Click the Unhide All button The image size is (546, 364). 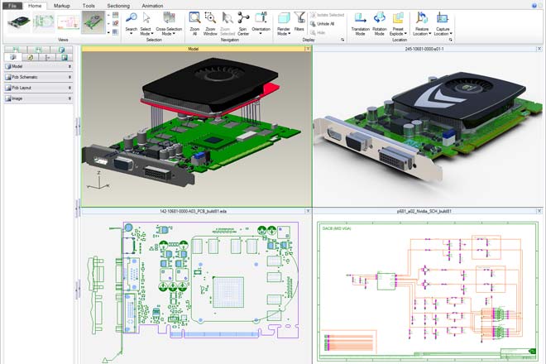point(322,24)
